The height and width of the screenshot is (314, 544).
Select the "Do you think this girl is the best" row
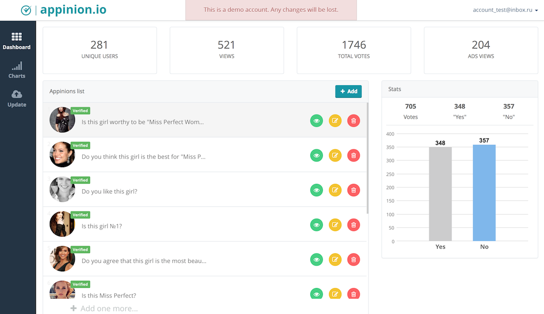181,157
